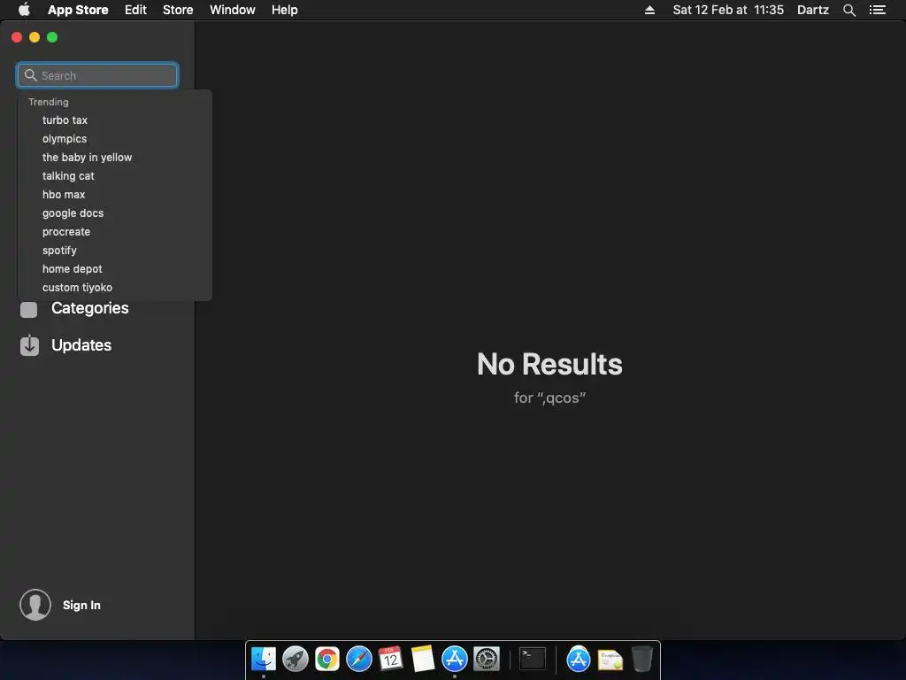The height and width of the screenshot is (680, 906).
Task: Open the Window menu
Action: (x=233, y=10)
